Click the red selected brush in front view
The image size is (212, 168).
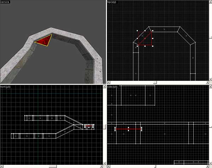coord(89,125)
